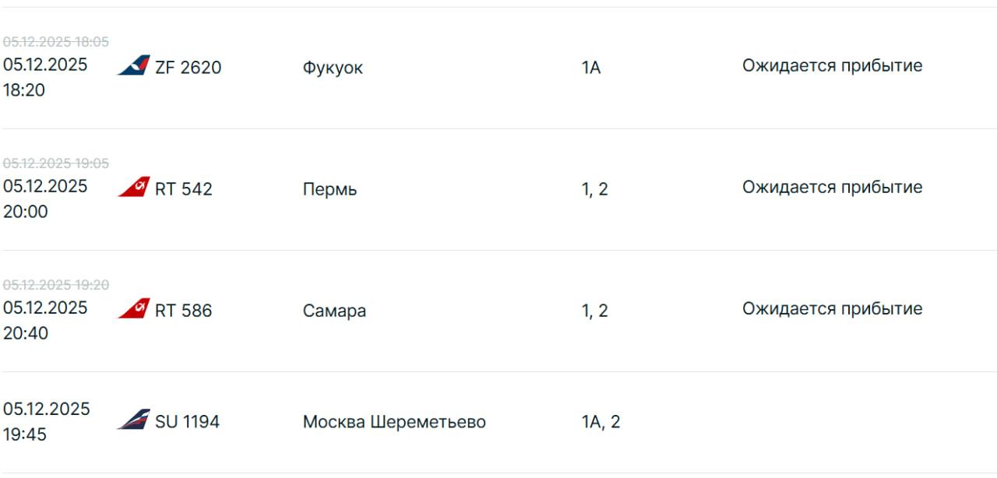This screenshot has width=997, height=478.
Task: Click the "1, 2" value in Пермь row
Action: pyautogui.click(x=594, y=189)
